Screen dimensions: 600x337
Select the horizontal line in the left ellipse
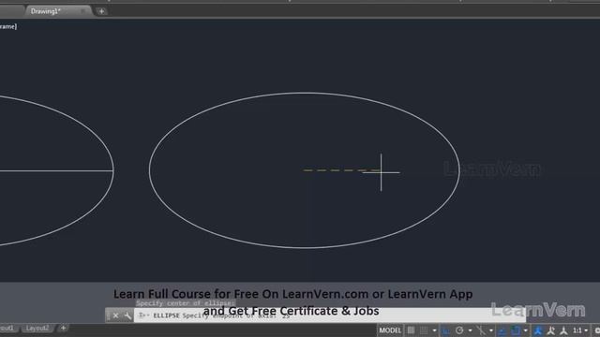56,170
